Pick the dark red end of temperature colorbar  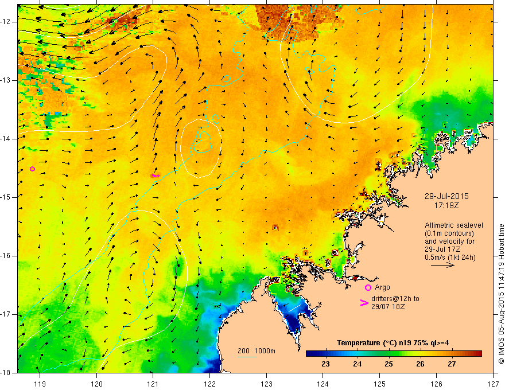tap(478, 354)
